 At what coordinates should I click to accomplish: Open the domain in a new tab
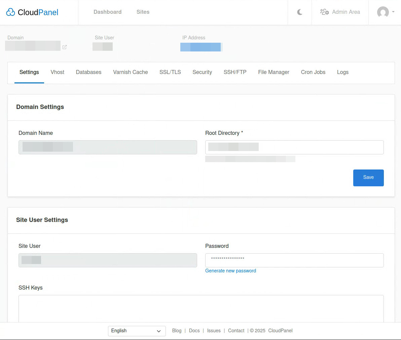(x=64, y=47)
